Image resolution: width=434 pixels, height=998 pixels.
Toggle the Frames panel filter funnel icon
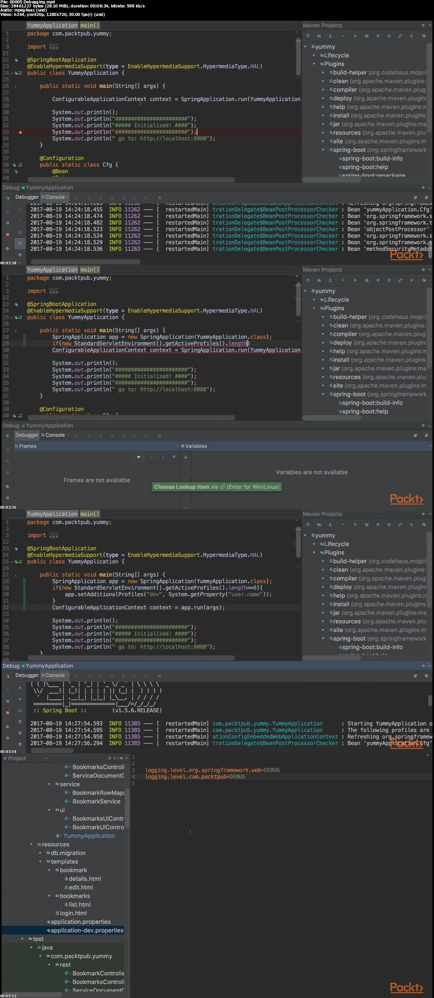tap(174, 457)
